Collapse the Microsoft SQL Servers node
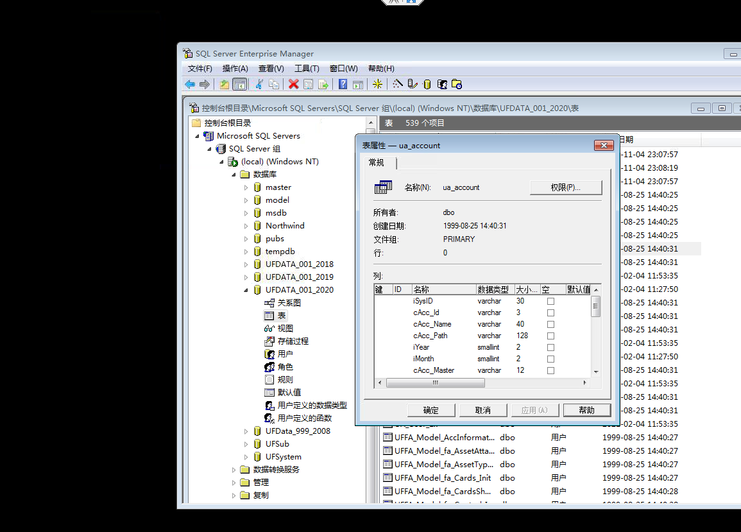This screenshot has width=741, height=532. (197, 136)
